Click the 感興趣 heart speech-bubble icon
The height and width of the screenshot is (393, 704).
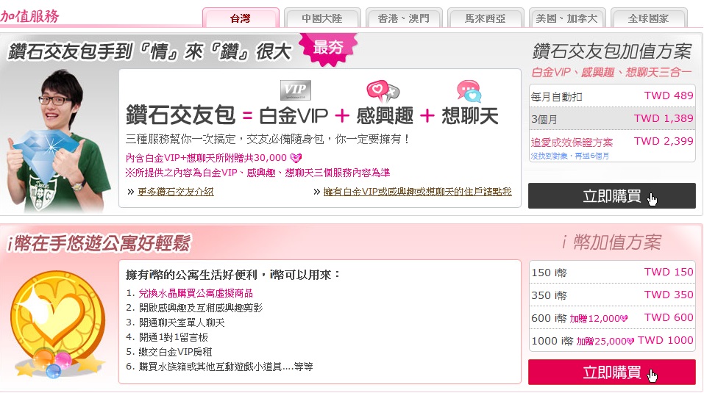tap(383, 91)
